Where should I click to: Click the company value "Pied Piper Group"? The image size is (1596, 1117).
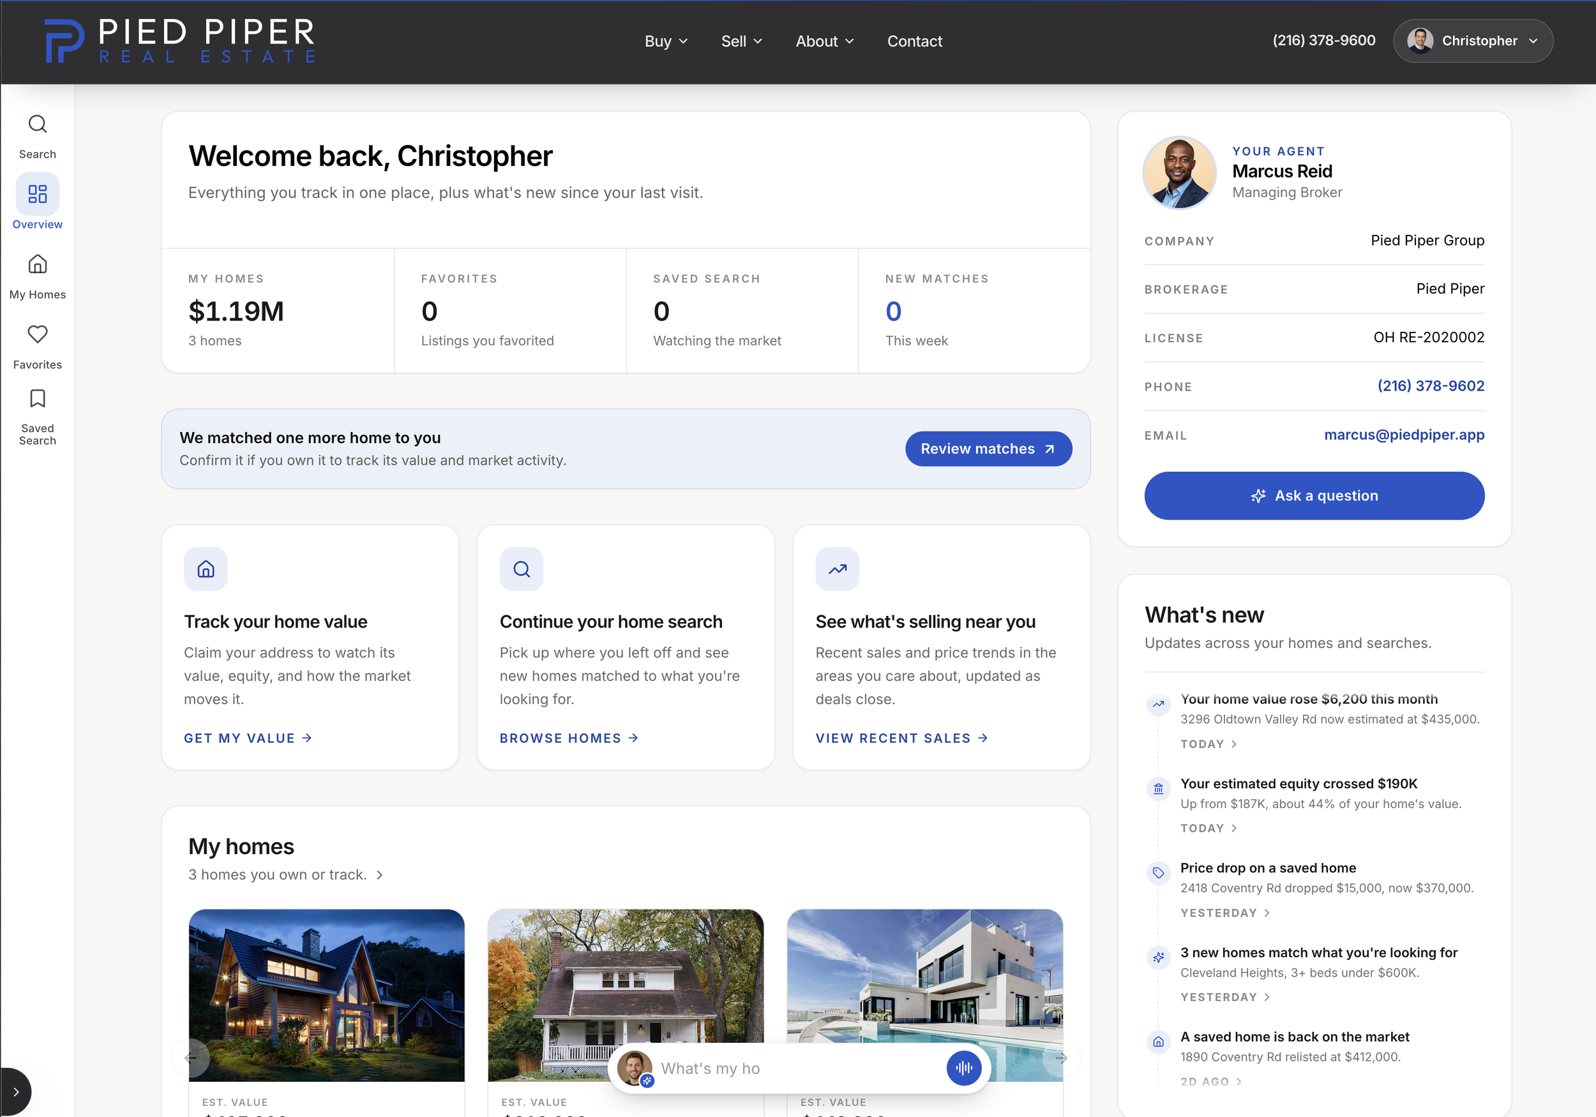tap(1427, 241)
